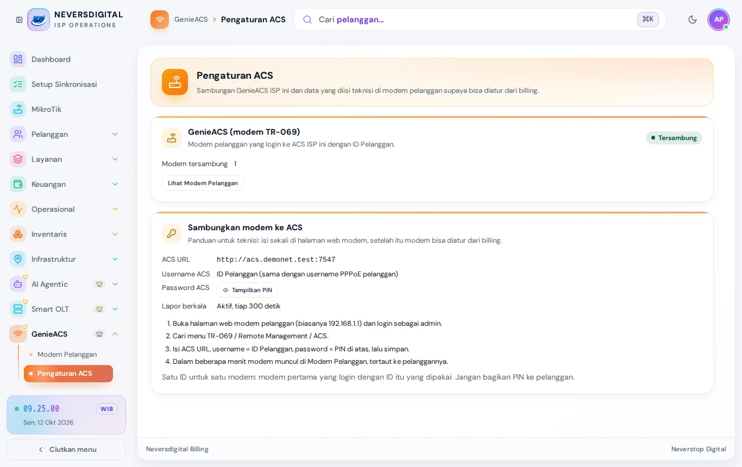Open Modem Pelanggan submenu item
The height and width of the screenshot is (467, 742).
point(67,354)
